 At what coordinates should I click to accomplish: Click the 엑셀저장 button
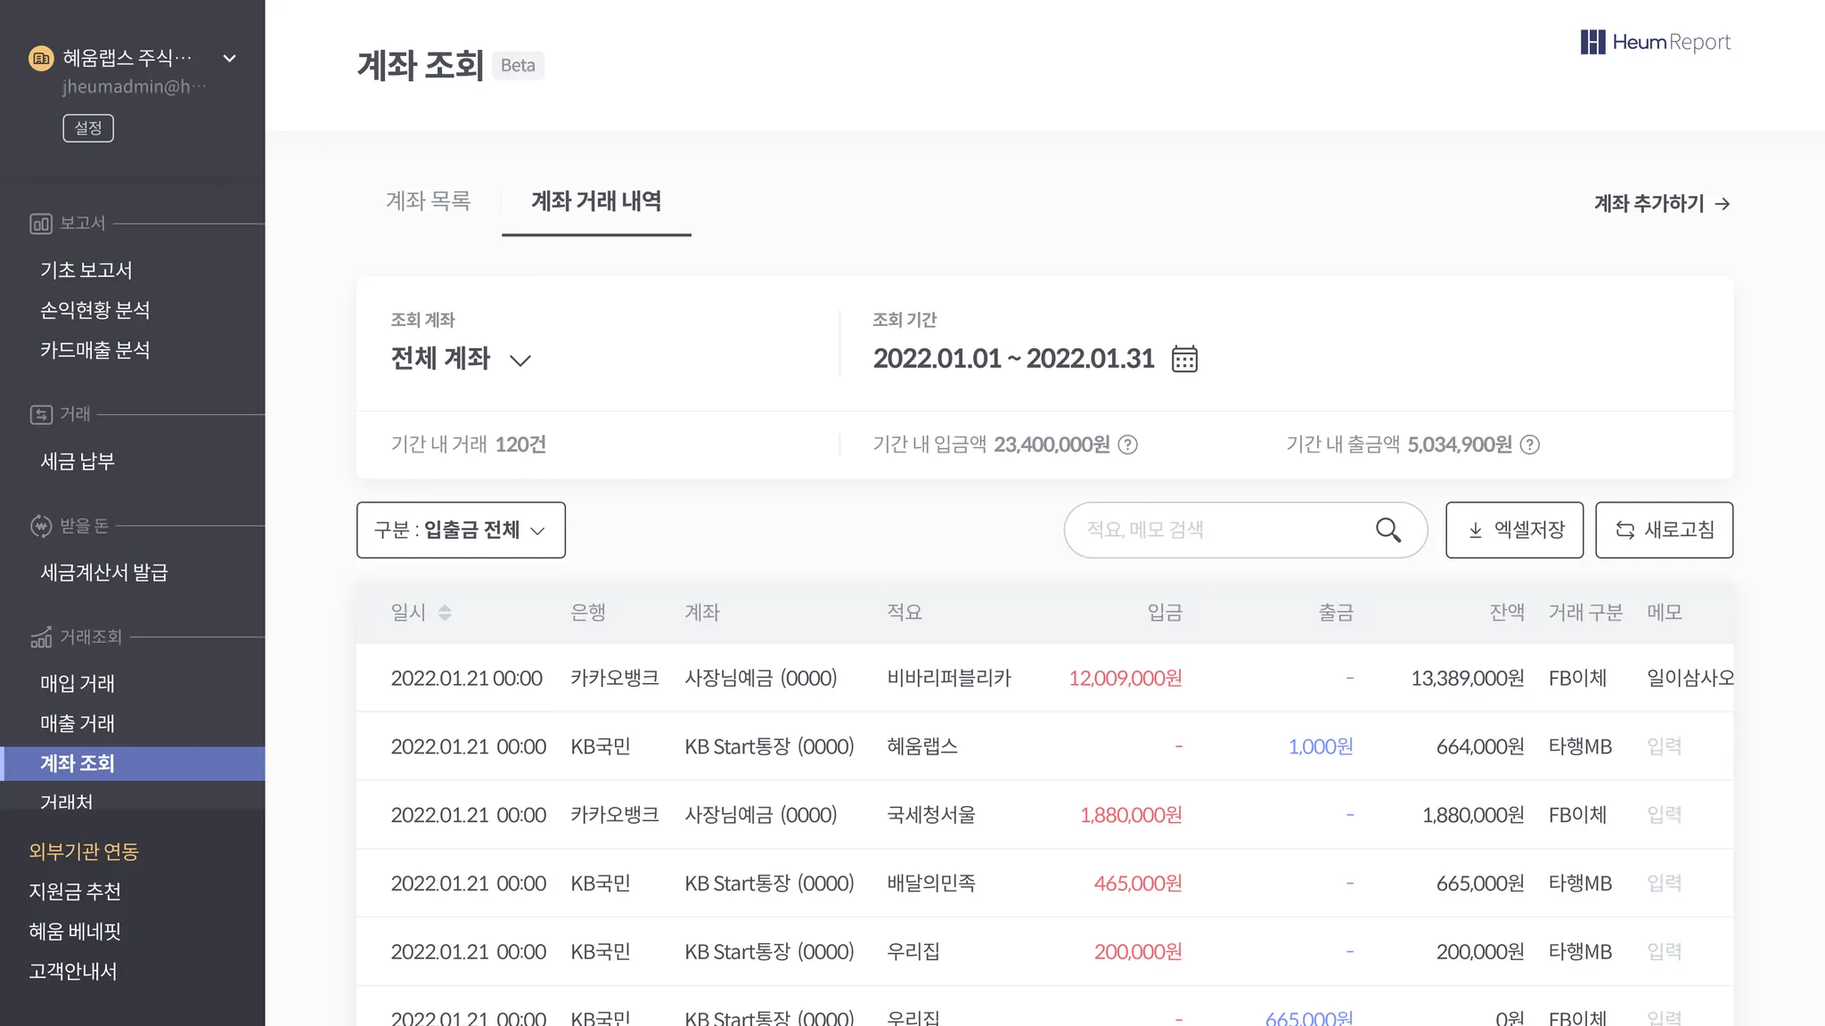[1514, 530]
